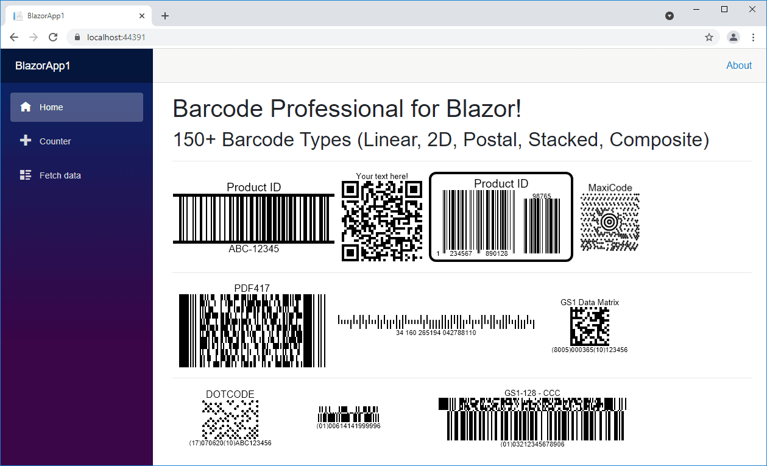Image resolution: width=767 pixels, height=466 pixels.
Task: Click the plus icon beside Counter
Action: click(x=26, y=141)
